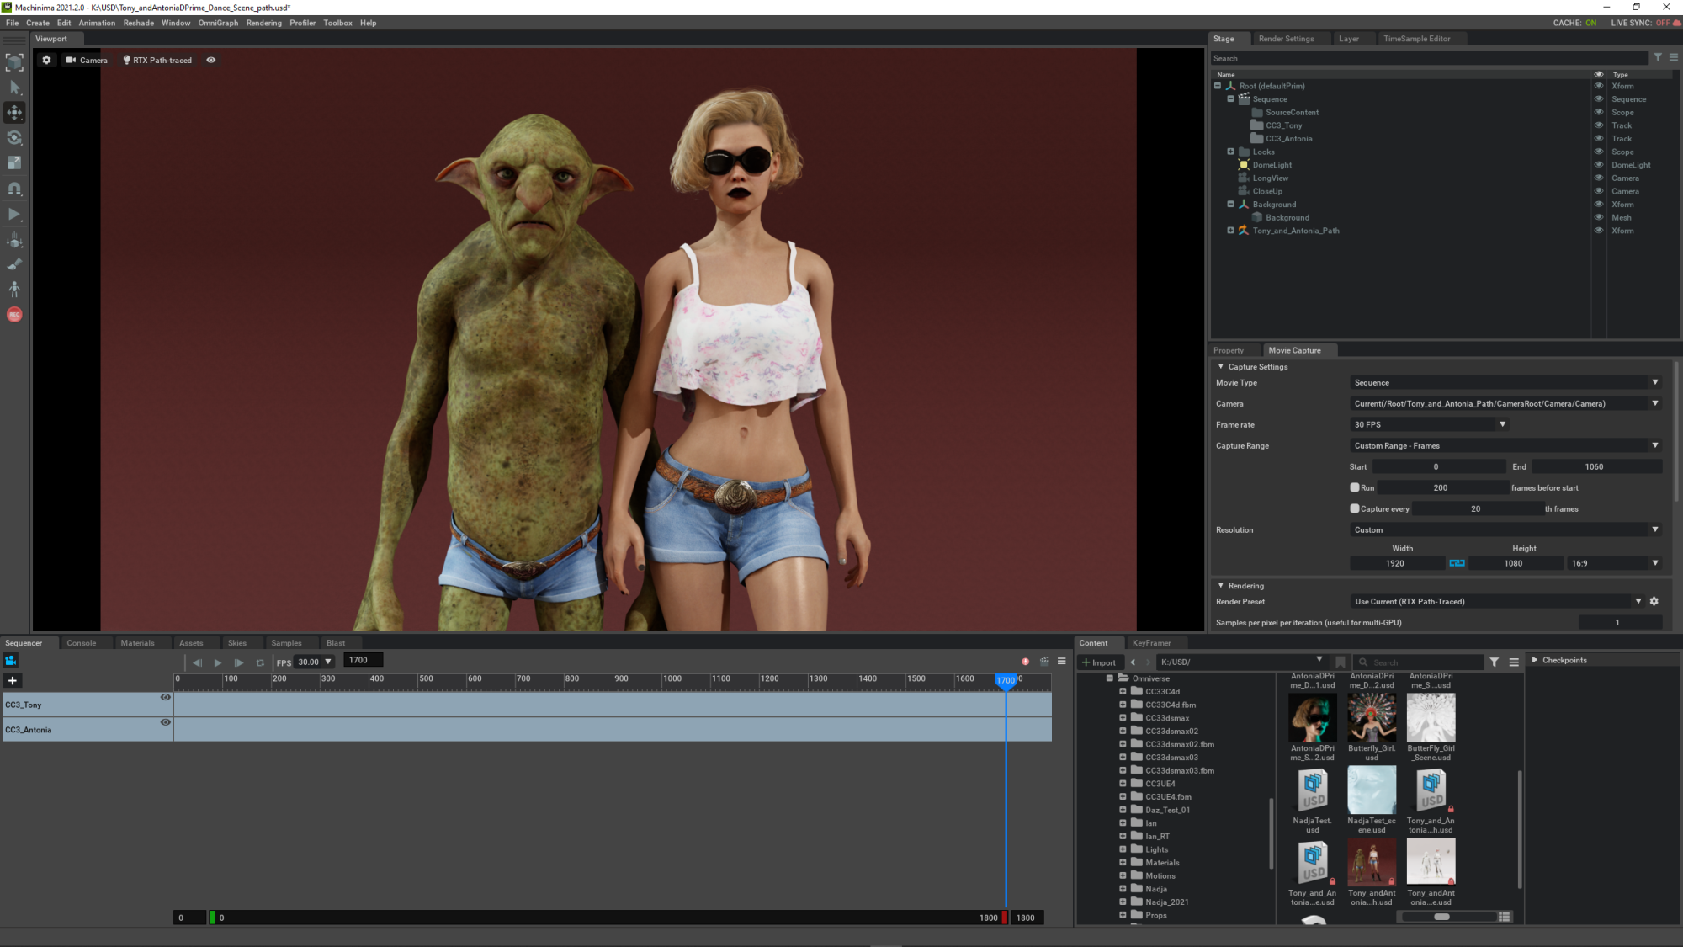
Task: Toggle visibility of Sequence prim
Action: pos(1599,99)
